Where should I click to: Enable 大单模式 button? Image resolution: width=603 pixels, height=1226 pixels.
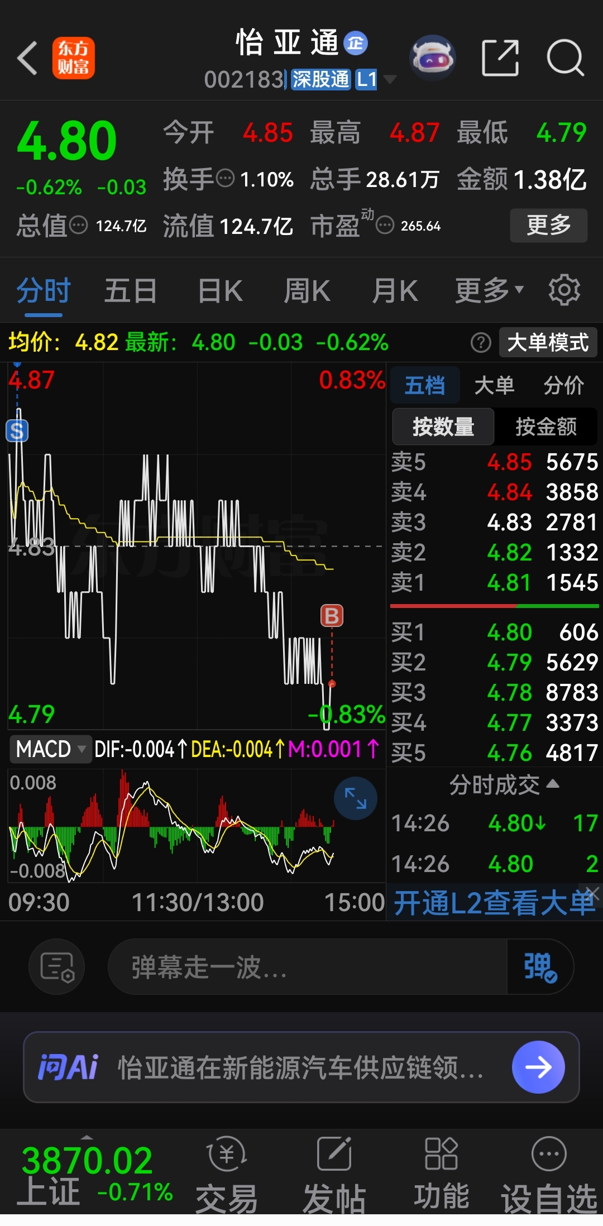548,342
